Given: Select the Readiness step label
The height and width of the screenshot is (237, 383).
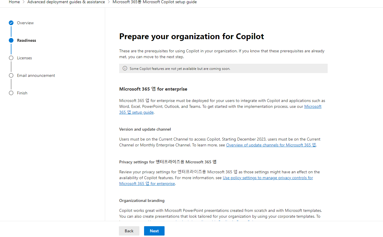Looking at the screenshot, I should (26, 40).
